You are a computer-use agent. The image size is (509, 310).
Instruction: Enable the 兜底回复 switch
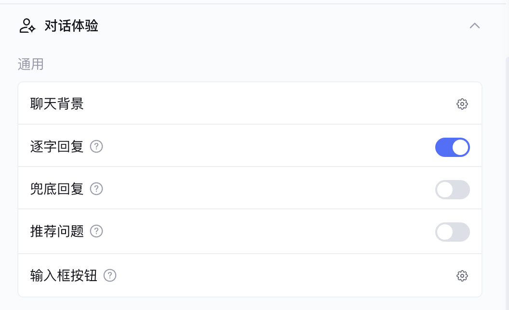[452, 190]
